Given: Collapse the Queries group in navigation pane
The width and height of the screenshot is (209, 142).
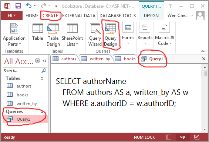Looking at the screenshot, I should pyautogui.click(x=42, y=111).
